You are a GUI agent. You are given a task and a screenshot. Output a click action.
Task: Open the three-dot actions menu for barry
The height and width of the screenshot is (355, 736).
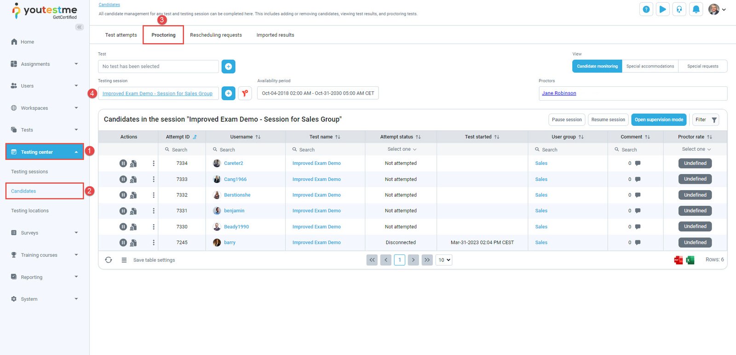tap(154, 242)
